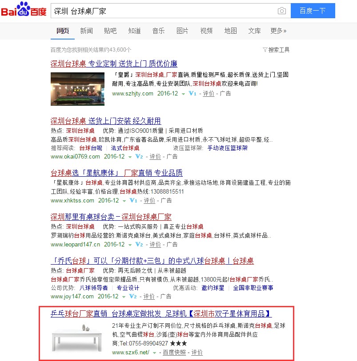Click 评价 link beside www.szx6.net/

pos(197,353)
